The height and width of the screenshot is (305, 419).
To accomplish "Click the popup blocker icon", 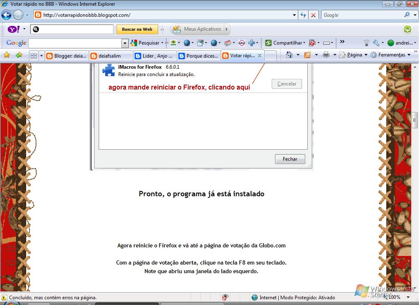I will 312,43.
